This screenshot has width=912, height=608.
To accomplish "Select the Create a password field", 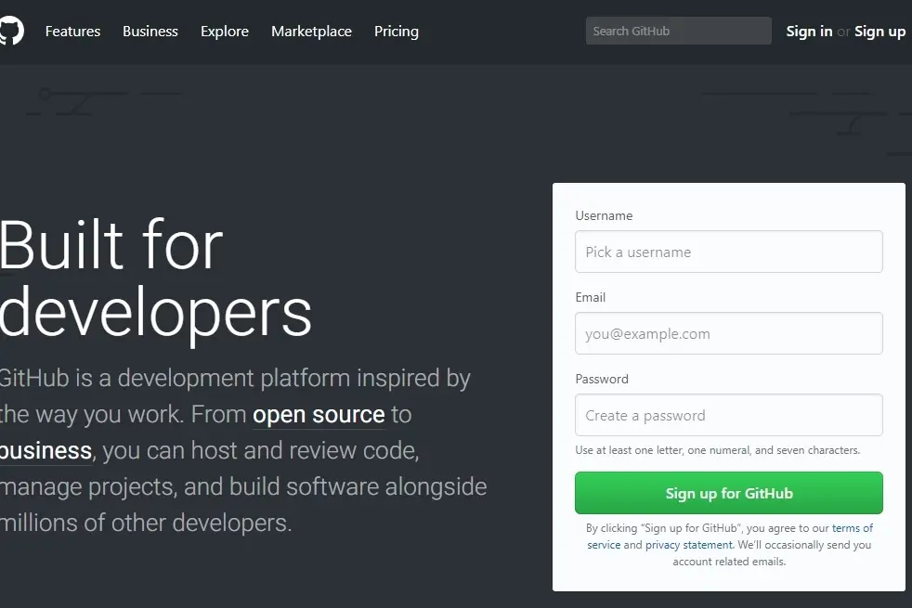I will (x=729, y=415).
